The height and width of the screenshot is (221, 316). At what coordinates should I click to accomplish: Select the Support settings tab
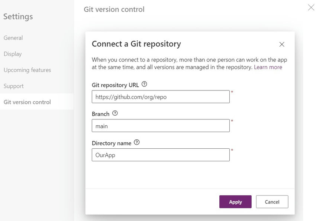(14, 86)
